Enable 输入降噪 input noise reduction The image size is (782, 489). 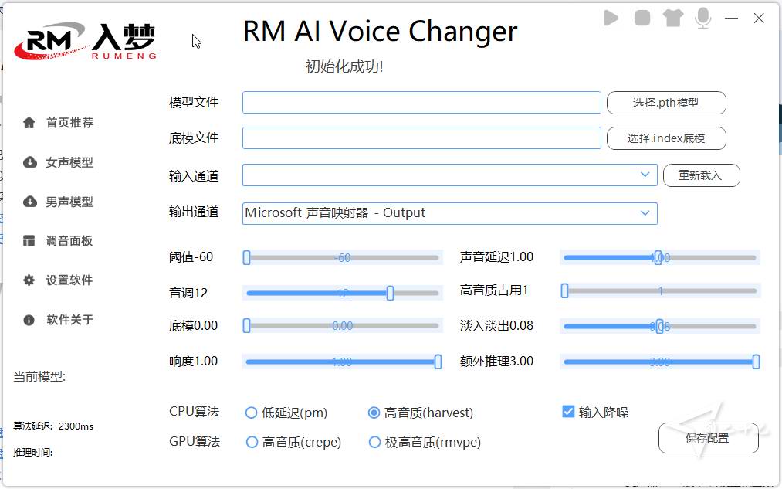569,412
